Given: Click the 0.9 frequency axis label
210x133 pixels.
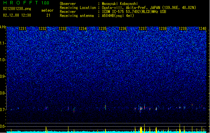Looking at the screenshot, I should point(3,76).
